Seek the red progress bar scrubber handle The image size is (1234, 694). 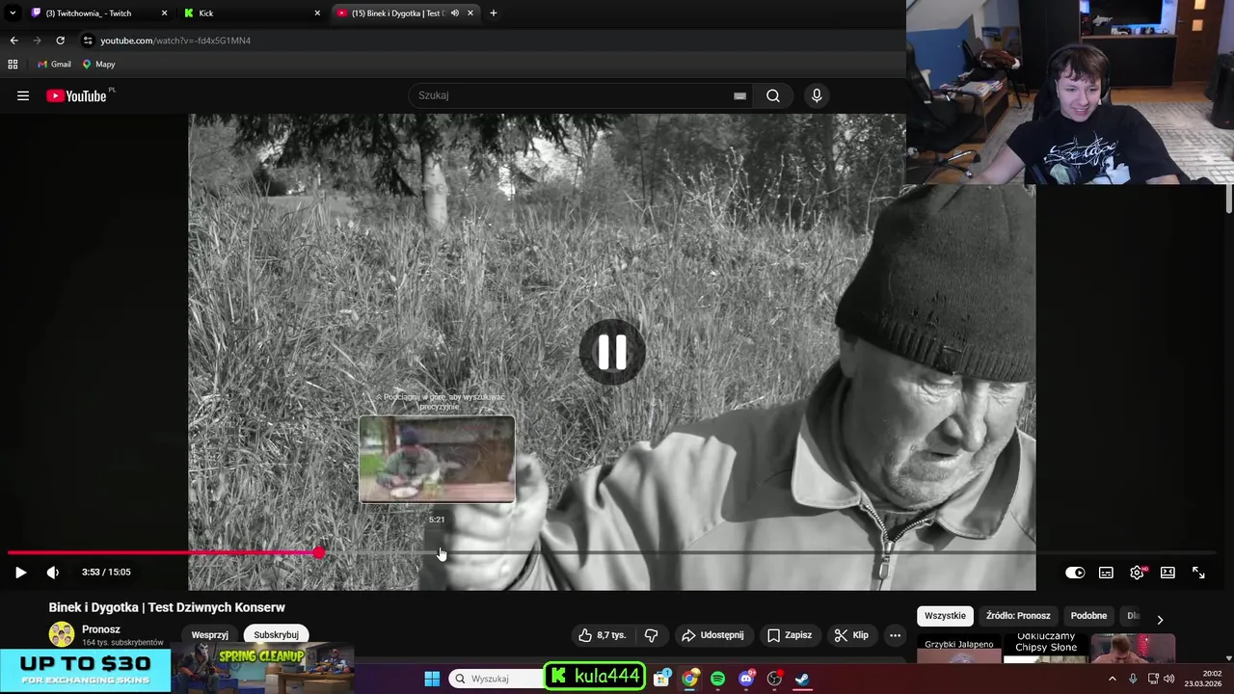click(319, 552)
